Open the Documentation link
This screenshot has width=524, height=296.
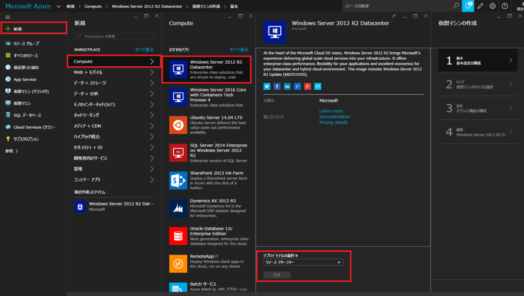(335, 117)
